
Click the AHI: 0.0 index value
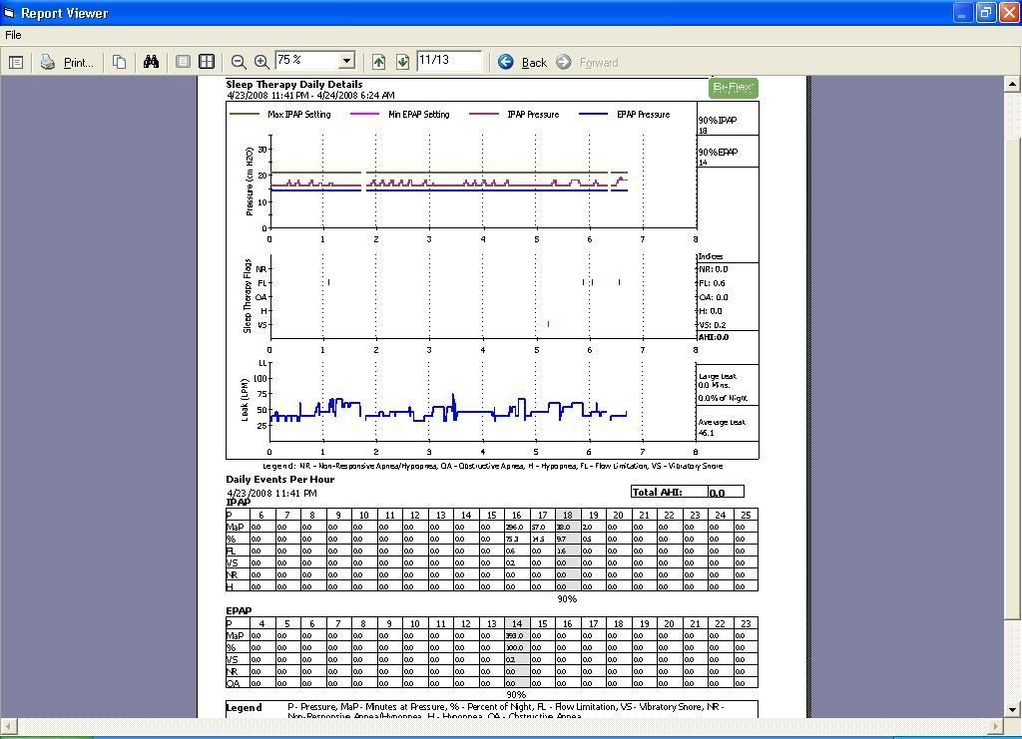pyautogui.click(x=714, y=337)
